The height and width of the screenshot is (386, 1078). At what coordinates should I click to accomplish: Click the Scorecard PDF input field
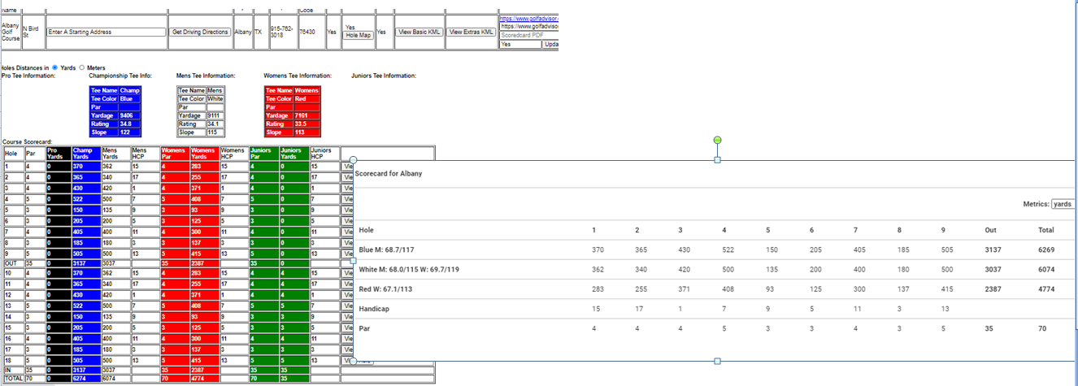click(528, 36)
